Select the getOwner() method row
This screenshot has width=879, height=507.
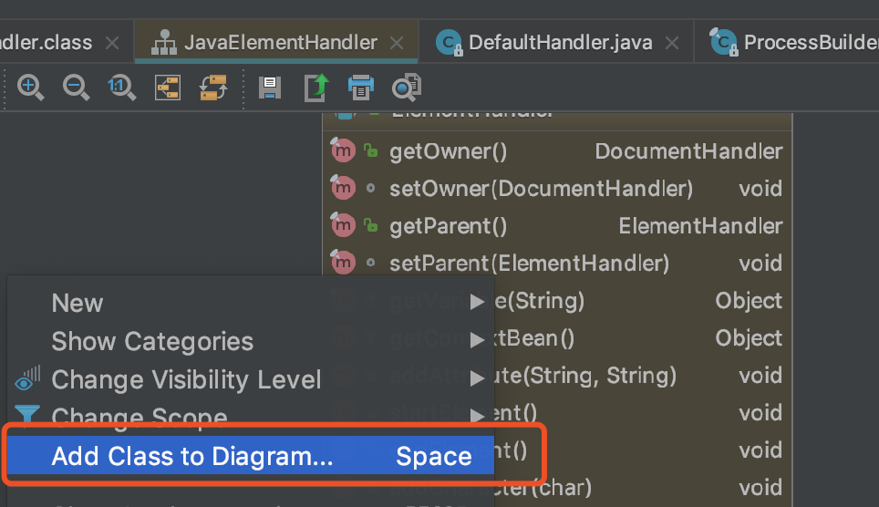448,151
